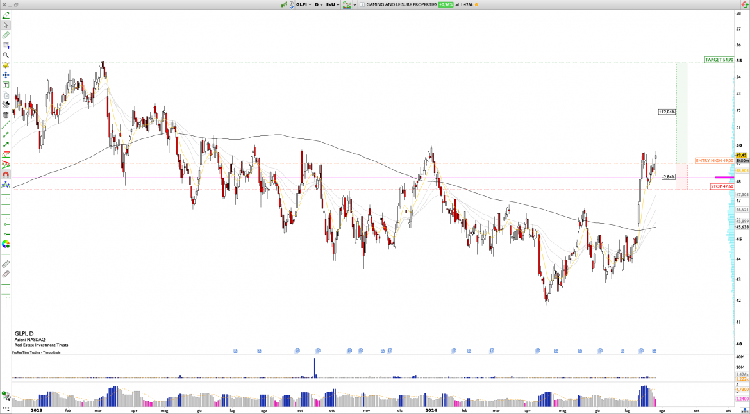This screenshot has width=750, height=414.
Task: Click the info icon beside company name
Action: coord(362,4)
